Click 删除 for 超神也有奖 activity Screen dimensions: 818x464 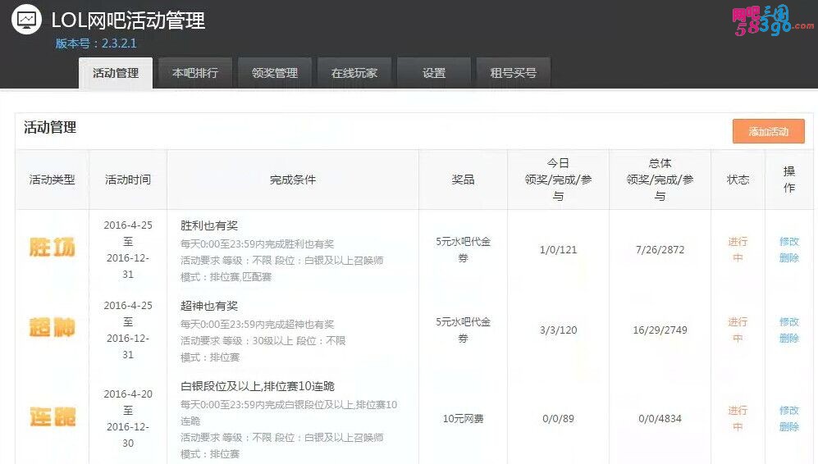pos(788,339)
